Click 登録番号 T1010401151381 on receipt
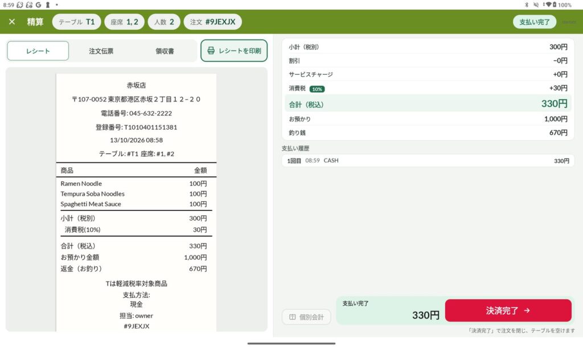The image size is (583, 350). click(136, 127)
